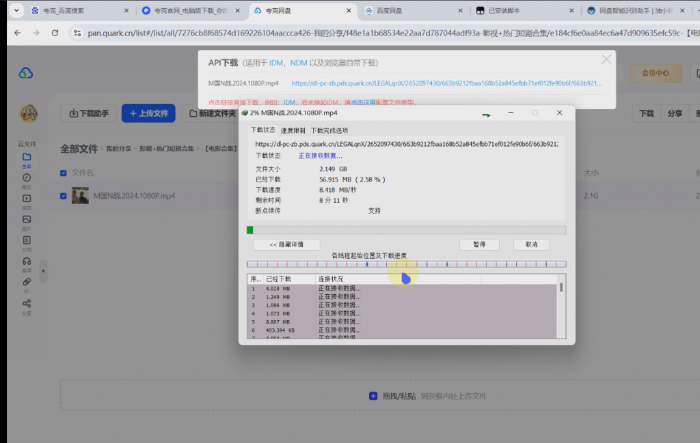Click the Quark cloud logo icon

coord(26,73)
